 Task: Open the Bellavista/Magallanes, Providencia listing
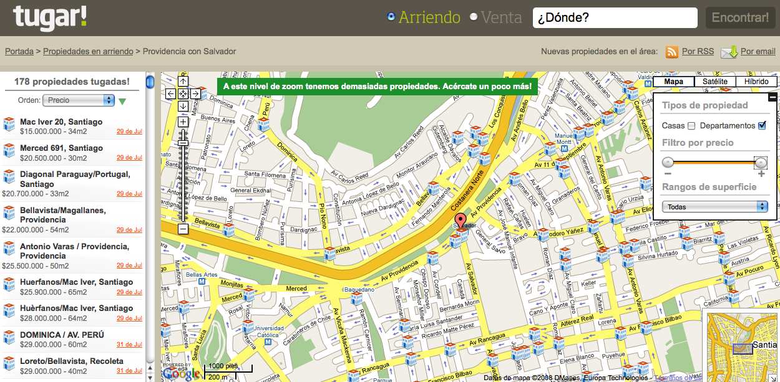tap(63, 215)
